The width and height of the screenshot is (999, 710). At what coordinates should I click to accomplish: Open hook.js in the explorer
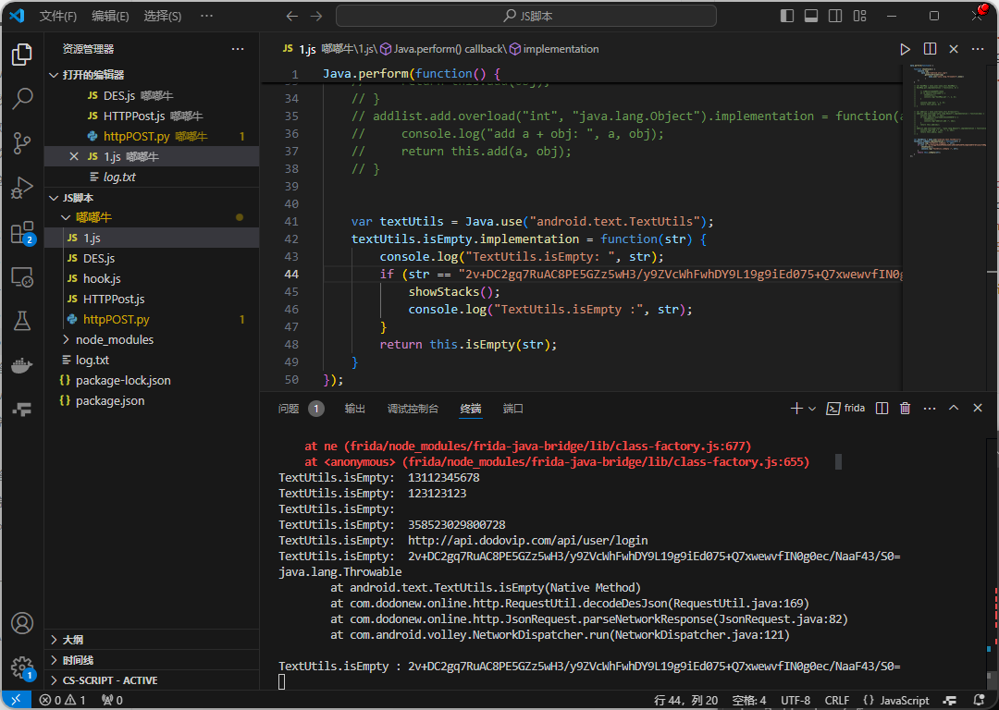pos(102,278)
